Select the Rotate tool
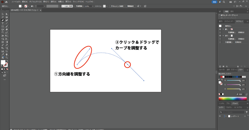249x130 pixels. 3,33
